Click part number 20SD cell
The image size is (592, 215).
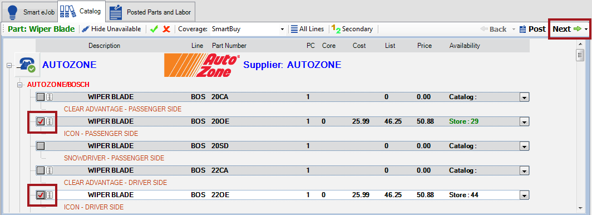[220, 146]
